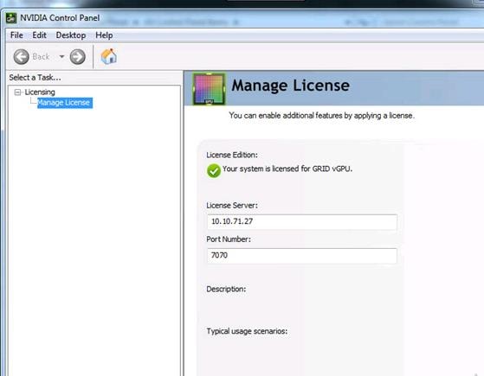Click 'You can enable additional features' text
The width and height of the screenshot is (484, 376).
(321, 116)
